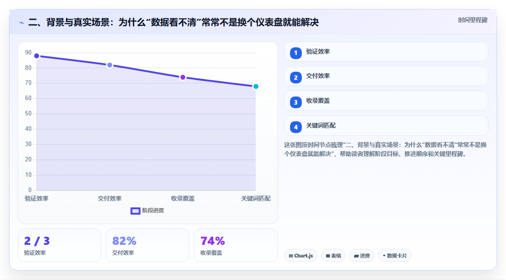Viewport: 506px width, 280px height.
Task: Click the section title 二、背景与真实场景
Action: (173, 22)
